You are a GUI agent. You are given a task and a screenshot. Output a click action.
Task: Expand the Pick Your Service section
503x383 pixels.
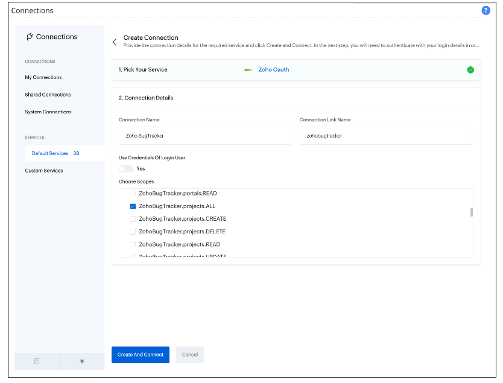click(144, 70)
